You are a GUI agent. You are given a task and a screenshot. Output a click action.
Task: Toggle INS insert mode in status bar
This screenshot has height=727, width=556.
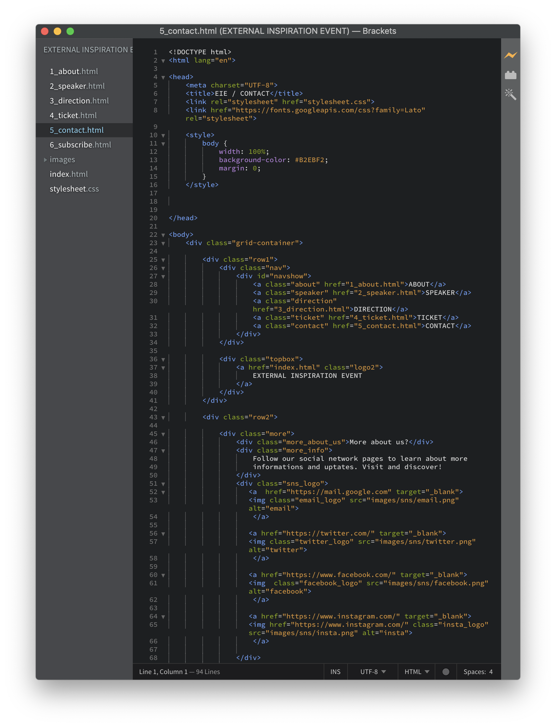pyautogui.click(x=335, y=671)
